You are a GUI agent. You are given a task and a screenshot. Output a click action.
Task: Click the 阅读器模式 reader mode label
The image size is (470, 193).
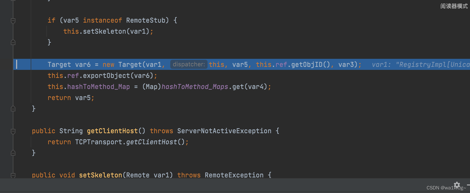click(x=454, y=6)
